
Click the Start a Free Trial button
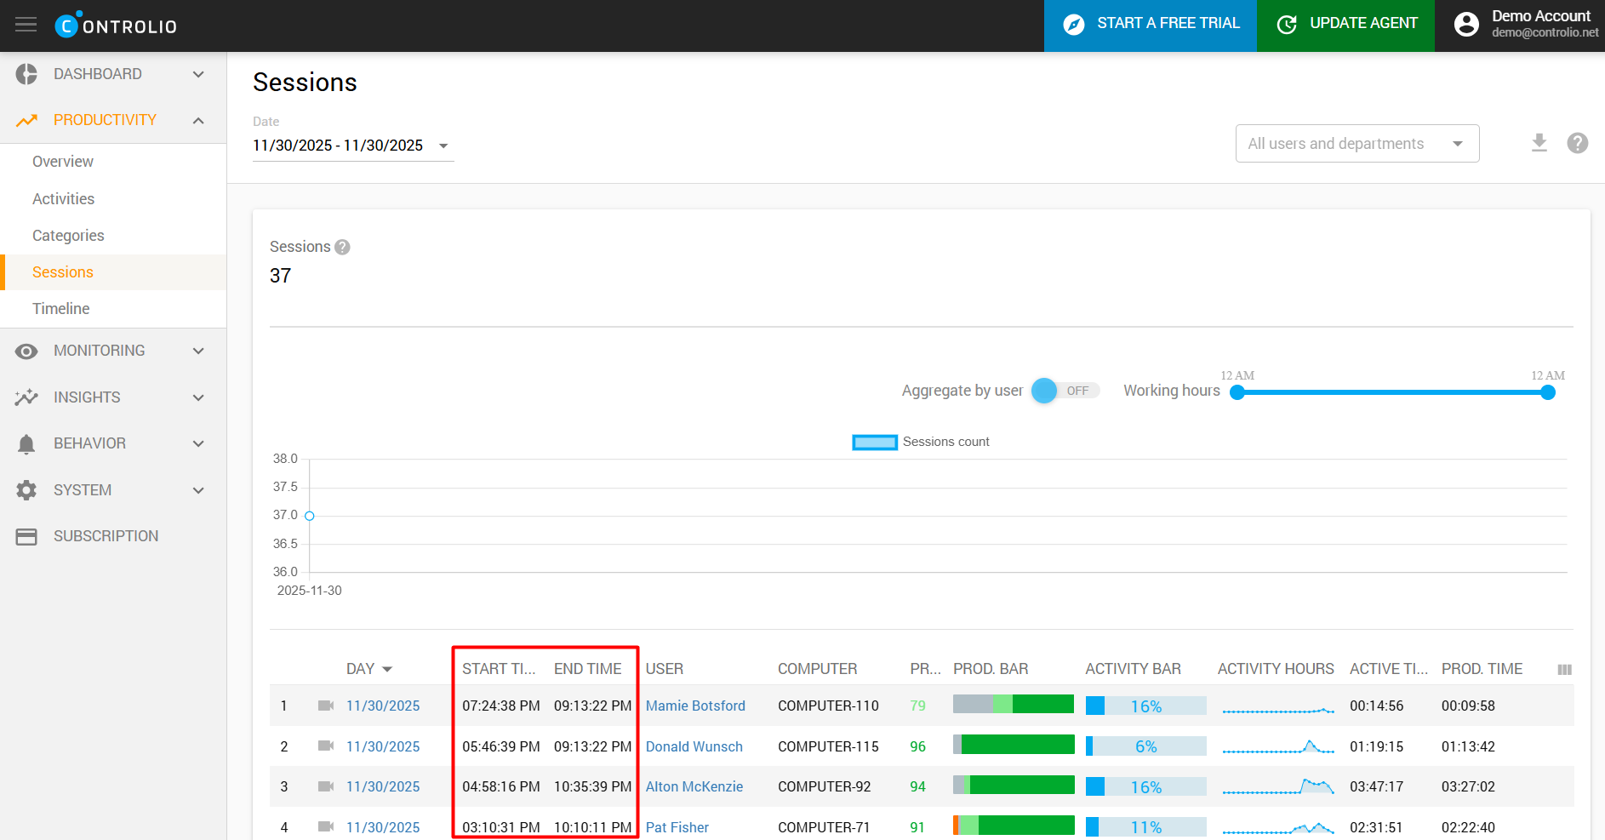(x=1150, y=25)
